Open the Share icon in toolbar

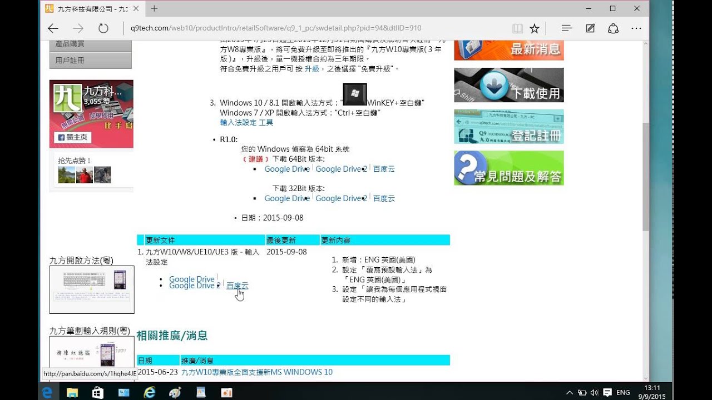613,28
